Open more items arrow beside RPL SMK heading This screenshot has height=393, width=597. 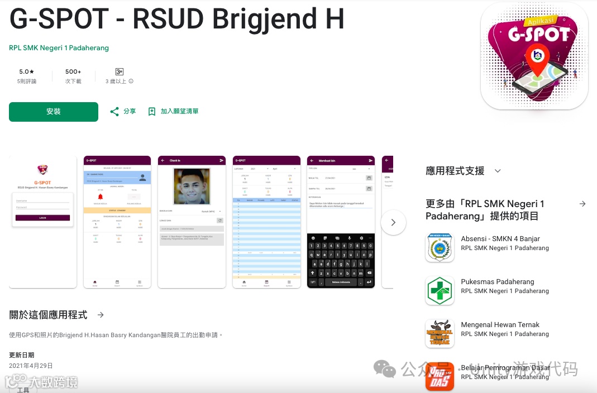pyautogui.click(x=582, y=204)
